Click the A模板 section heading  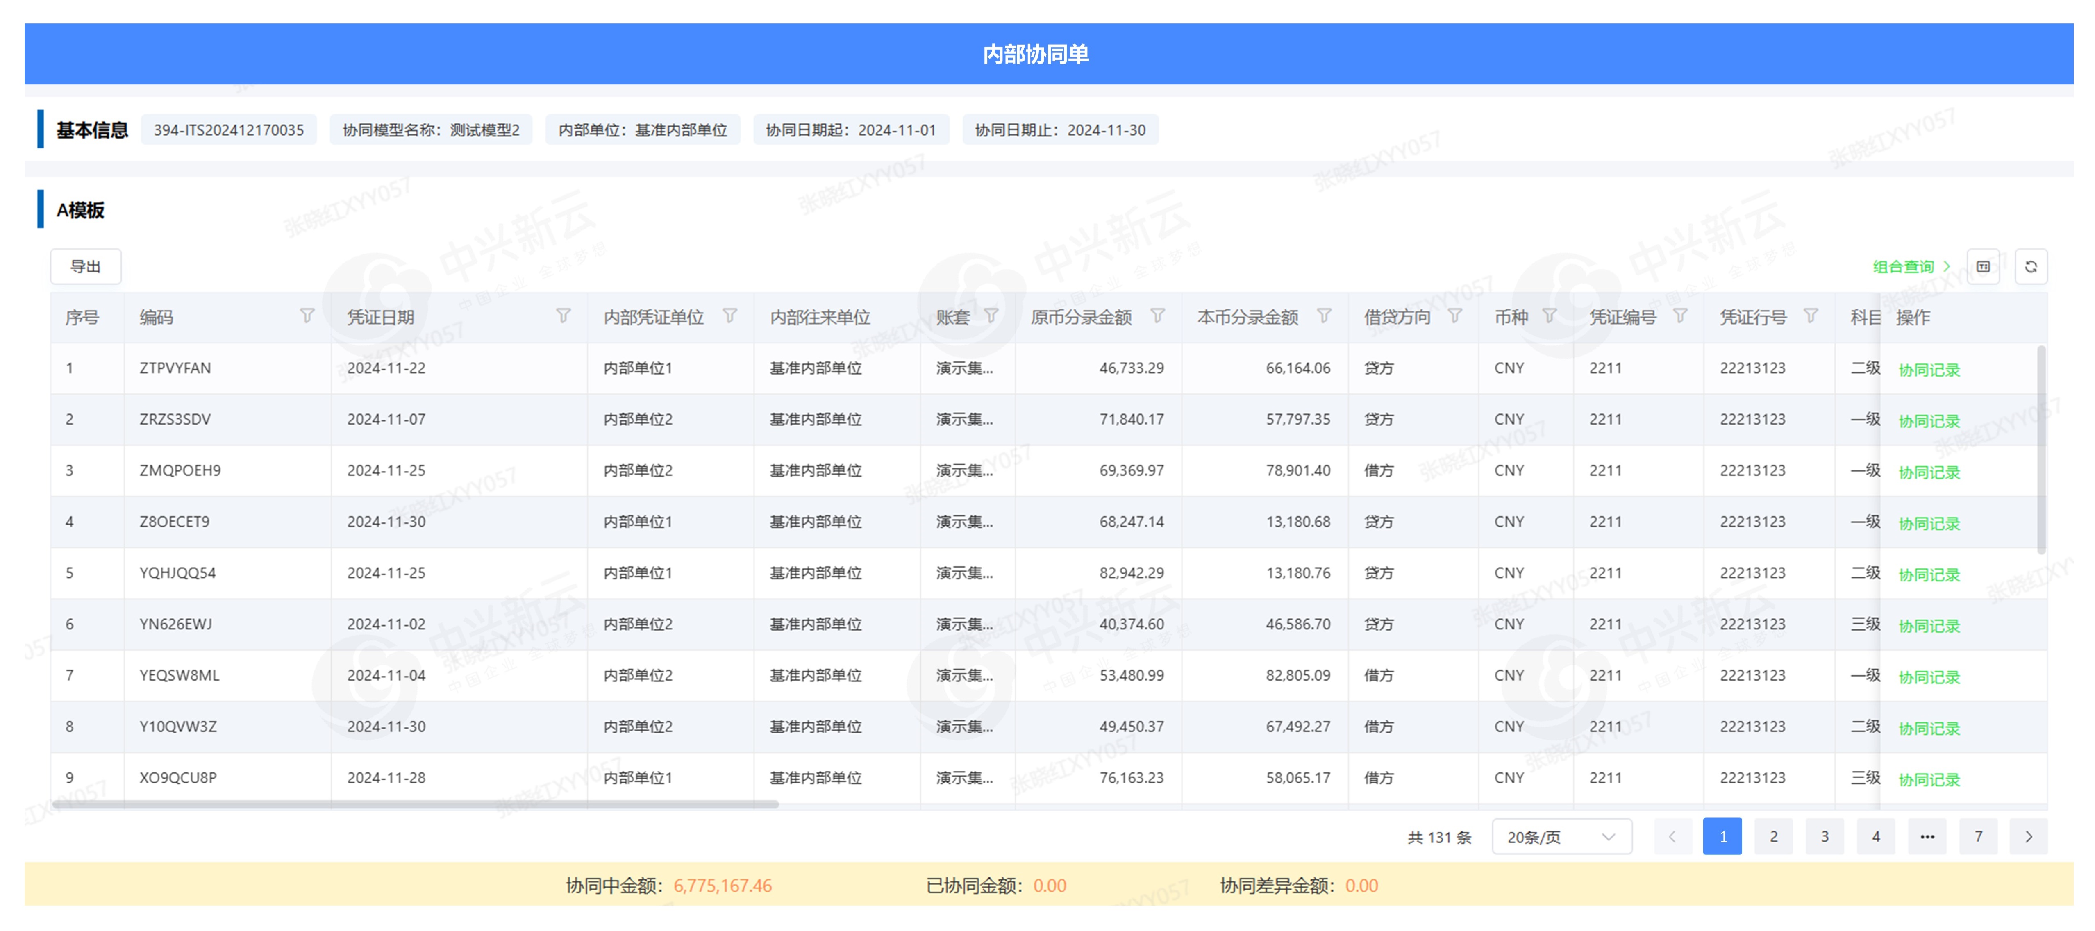pyautogui.click(x=80, y=211)
